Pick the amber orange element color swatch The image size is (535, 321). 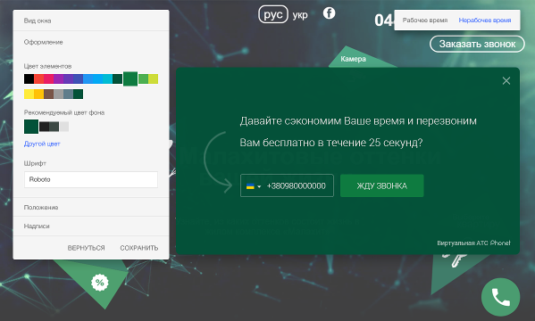pos(39,94)
